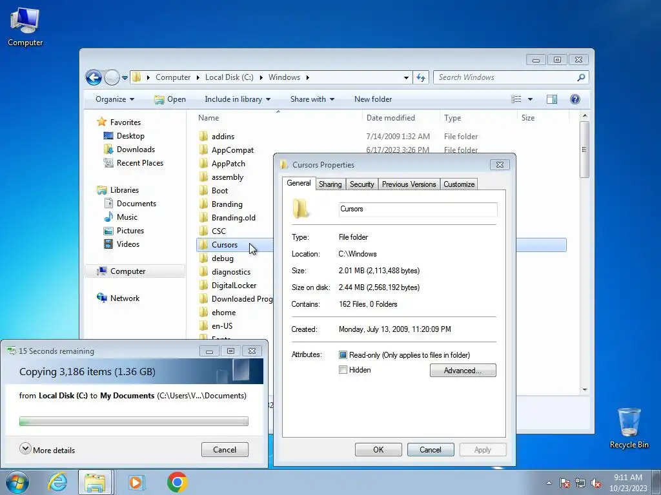661x495 pixels.
Task: Select the addins folder
Action: coord(223,137)
